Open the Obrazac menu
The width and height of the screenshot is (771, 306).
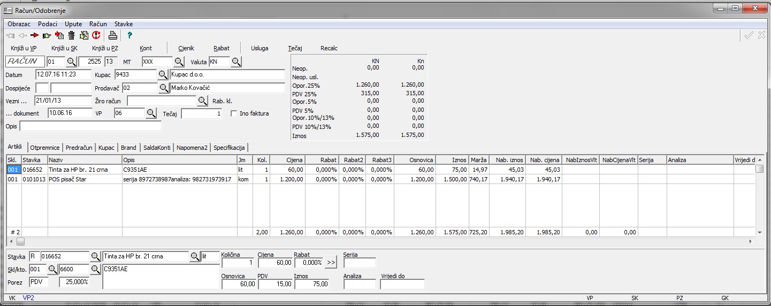19,24
